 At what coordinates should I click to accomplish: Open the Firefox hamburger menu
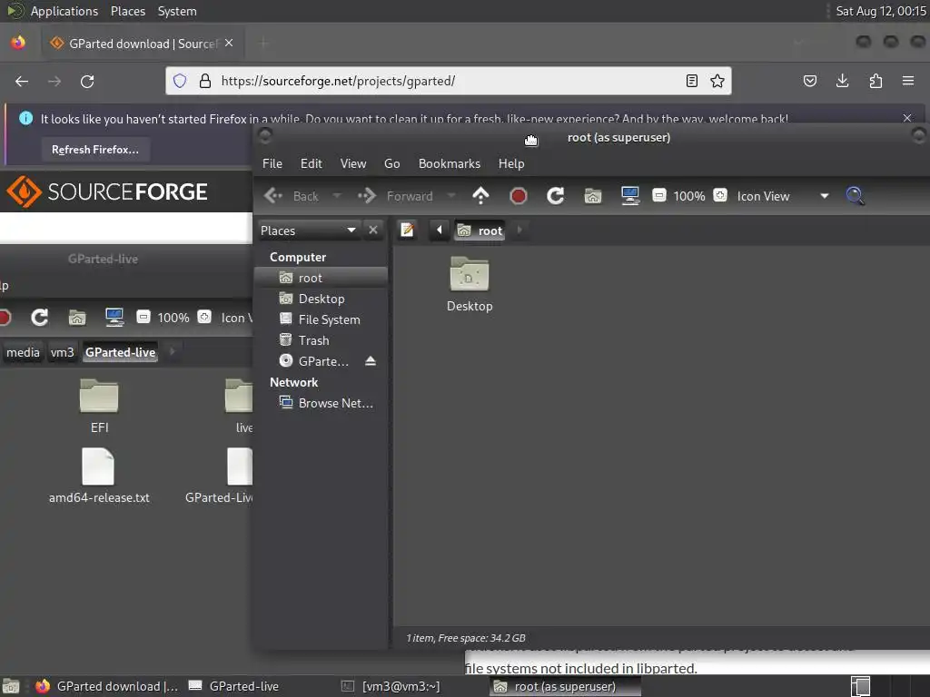point(908,81)
